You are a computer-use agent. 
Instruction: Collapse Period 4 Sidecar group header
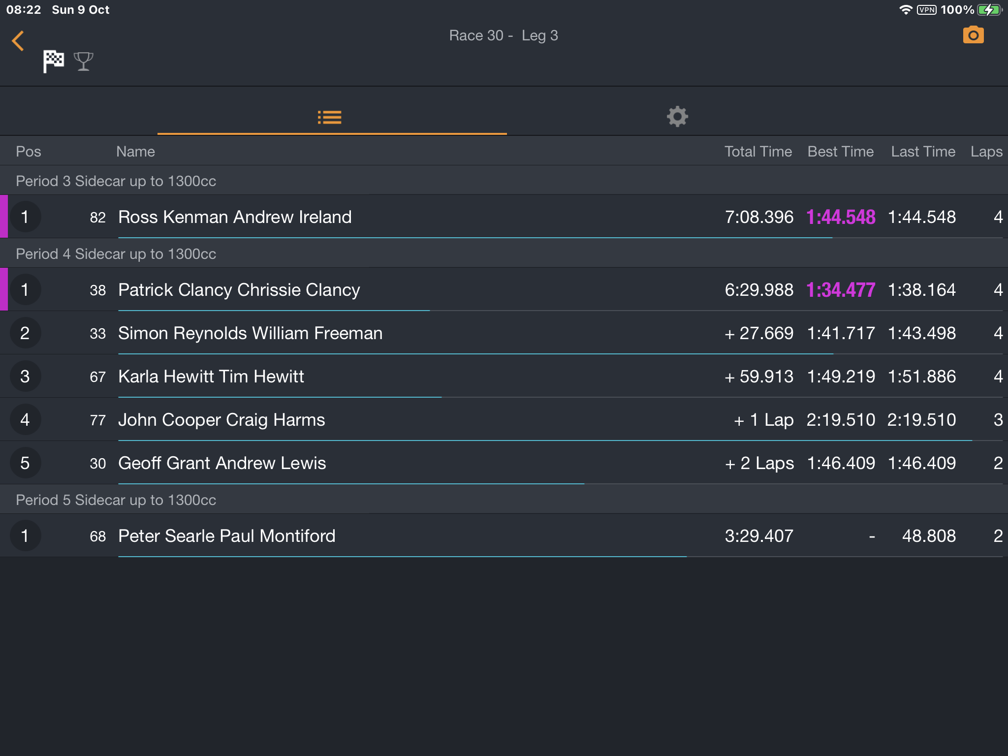504,253
